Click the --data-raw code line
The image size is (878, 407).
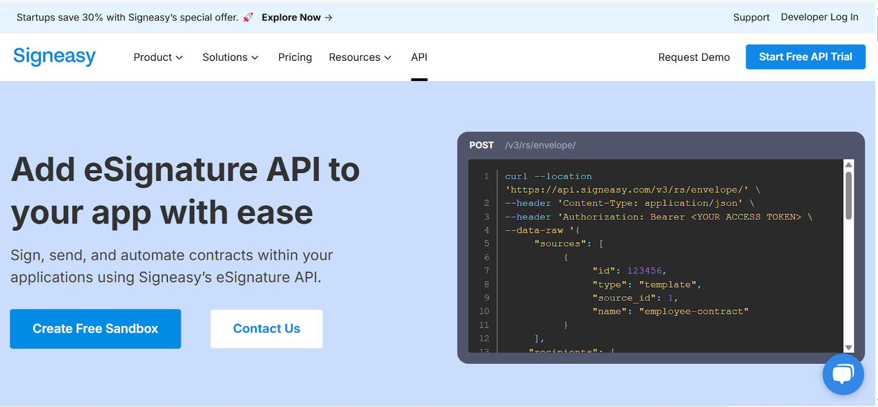pyautogui.click(x=543, y=230)
